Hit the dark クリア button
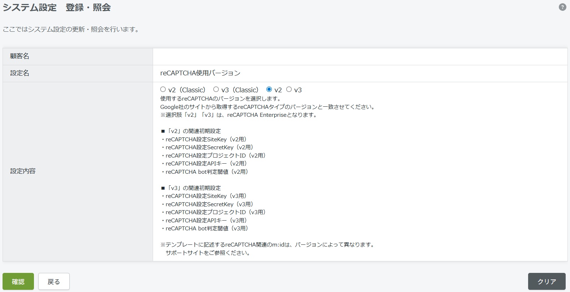Screen dimensions: 570x292 click(547, 281)
